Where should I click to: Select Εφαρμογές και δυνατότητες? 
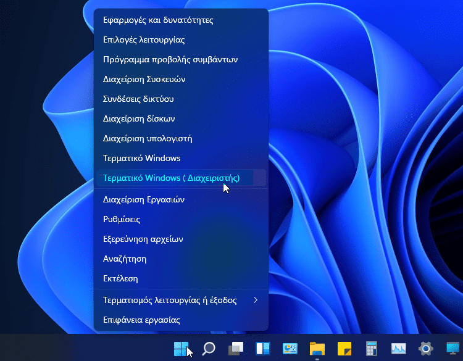point(181,20)
